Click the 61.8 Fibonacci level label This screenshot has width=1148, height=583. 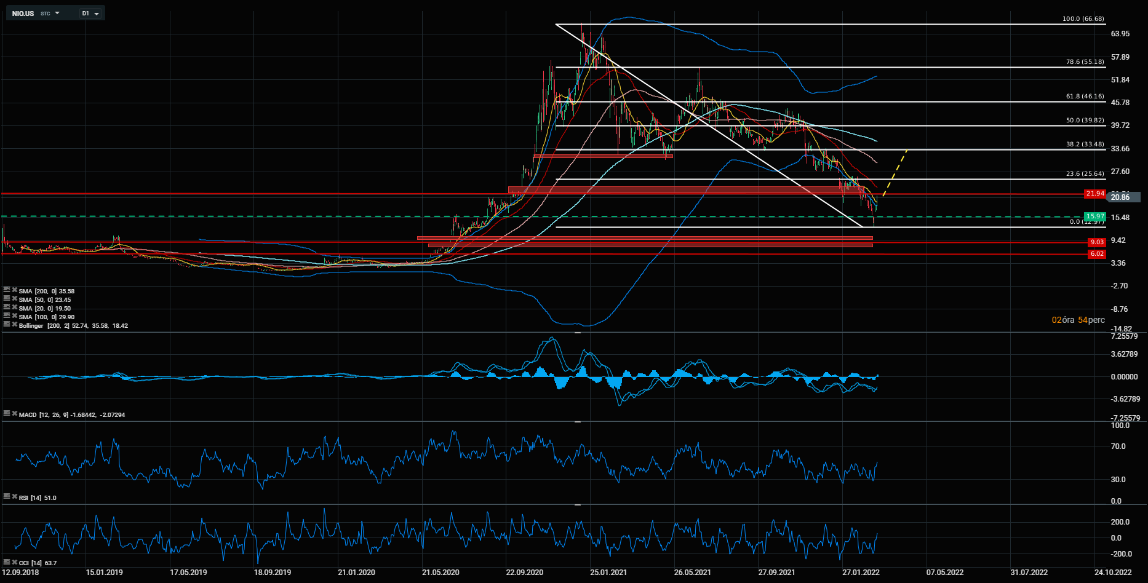coord(1085,97)
